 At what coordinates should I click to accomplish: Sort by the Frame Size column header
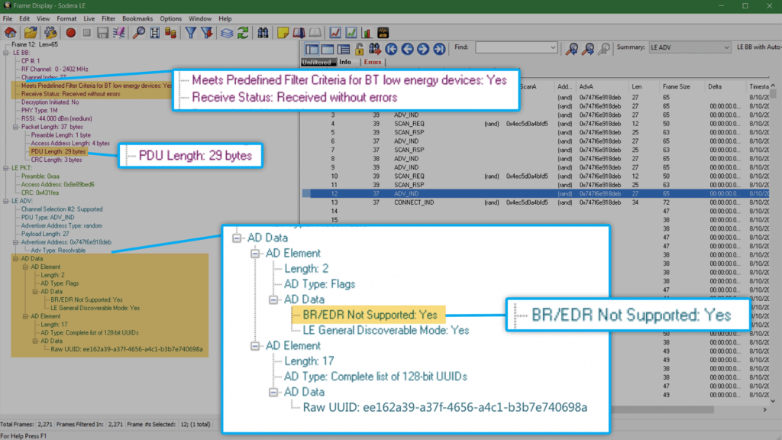point(677,87)
